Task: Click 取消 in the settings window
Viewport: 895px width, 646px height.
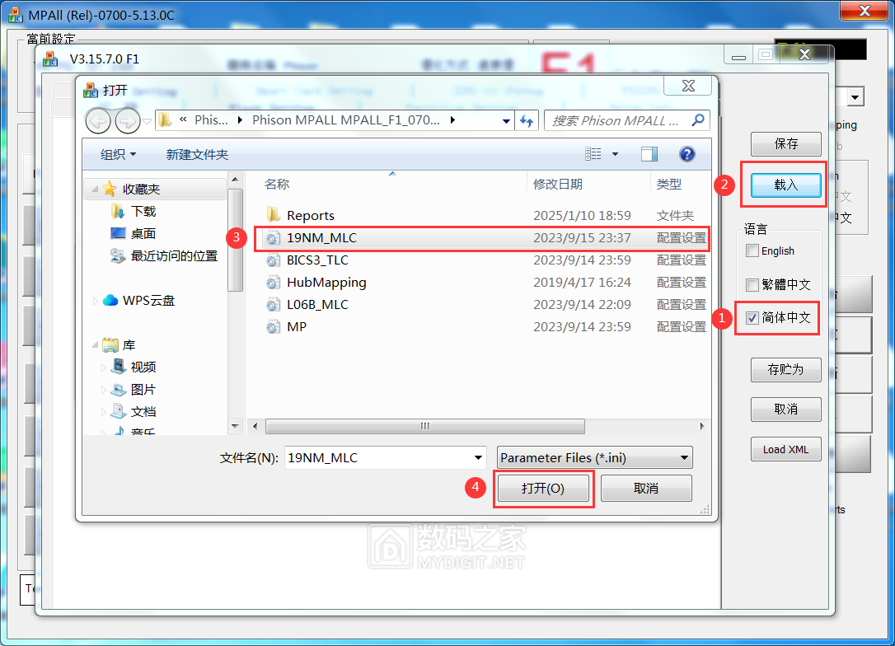Action: (x=786, y=410)
